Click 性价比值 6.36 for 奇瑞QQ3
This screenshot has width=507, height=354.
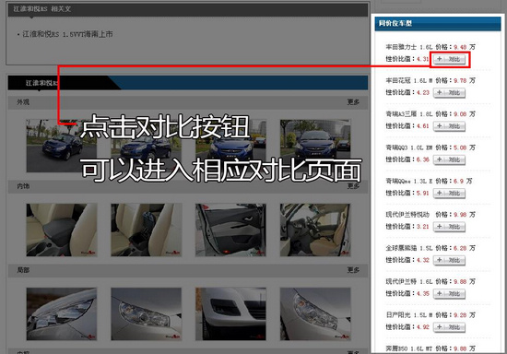pos(422,159)
